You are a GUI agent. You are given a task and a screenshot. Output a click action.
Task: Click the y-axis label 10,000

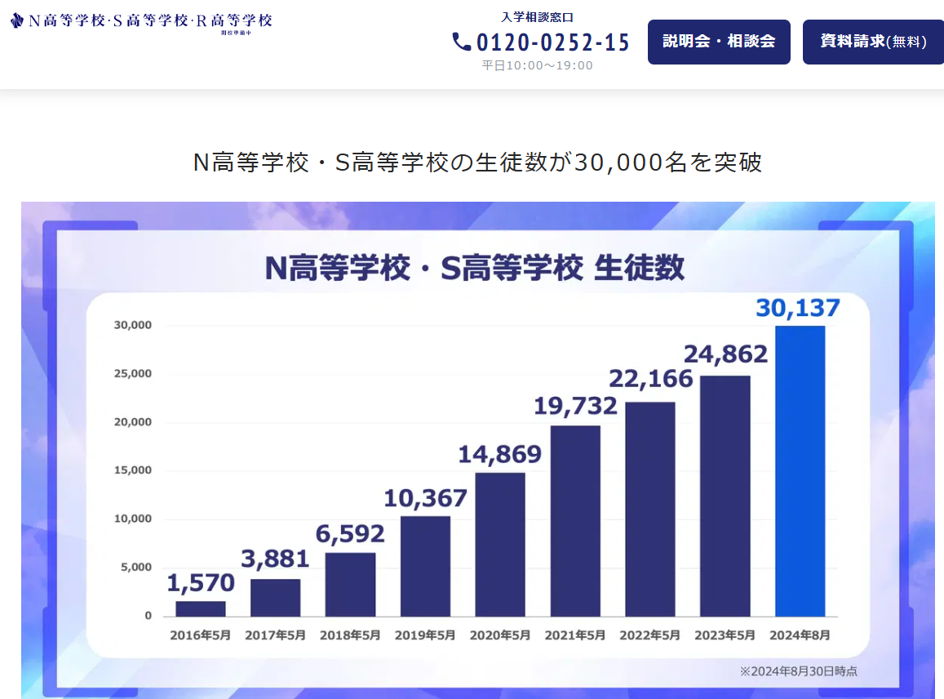click(133, 519)
